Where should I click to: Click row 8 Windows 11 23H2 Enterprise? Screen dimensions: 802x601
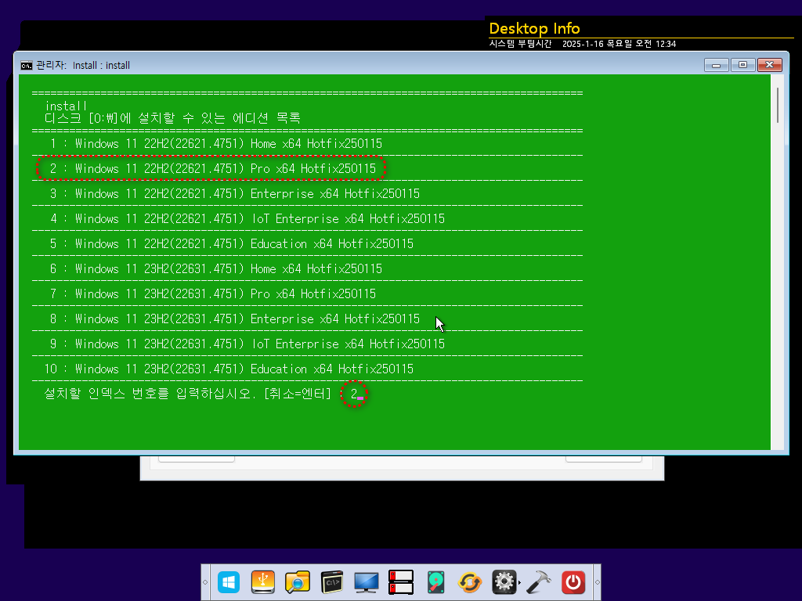click(x=235, y=319)
